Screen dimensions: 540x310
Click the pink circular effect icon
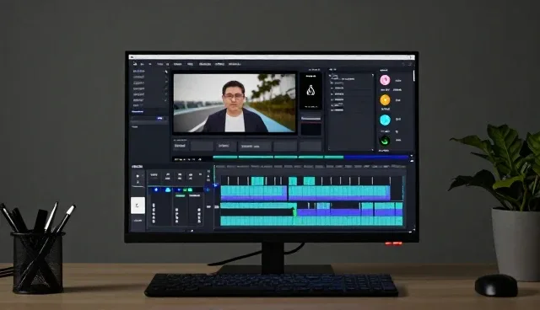385,80
